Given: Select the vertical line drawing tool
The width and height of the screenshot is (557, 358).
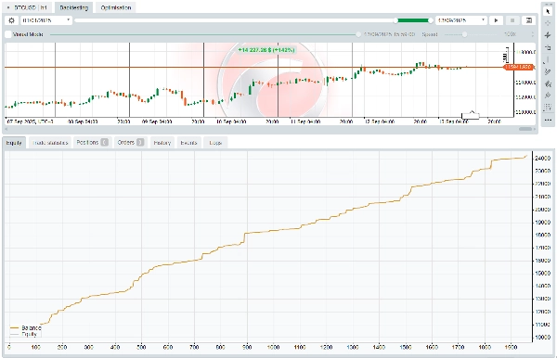Looking at the screenshot, I should tap(548, 59).
